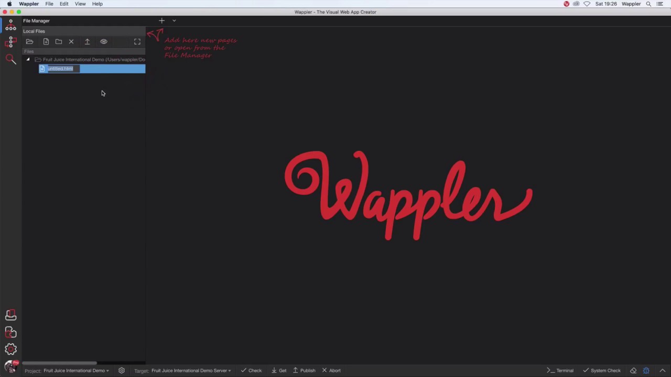Click the open folder icon in Local Files
Viewport: 671px width, 377px height.
[29, 42]
